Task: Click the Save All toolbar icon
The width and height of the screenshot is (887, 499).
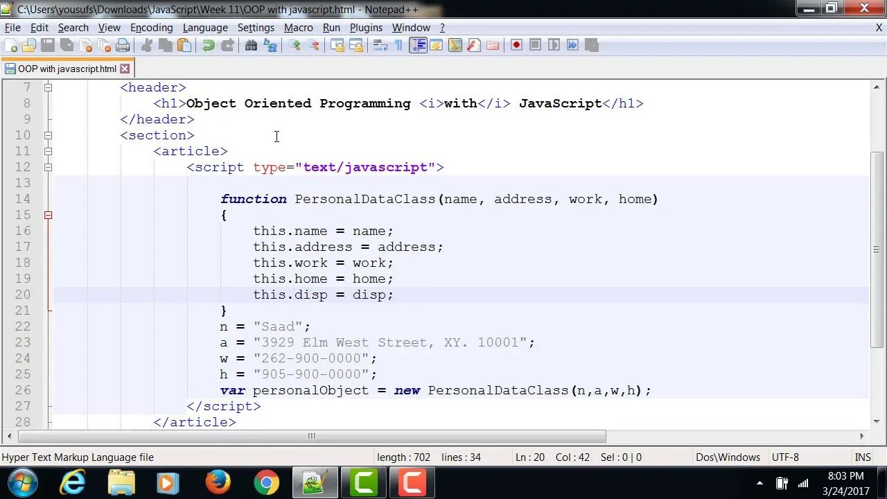Action: (x=67, y=46)
